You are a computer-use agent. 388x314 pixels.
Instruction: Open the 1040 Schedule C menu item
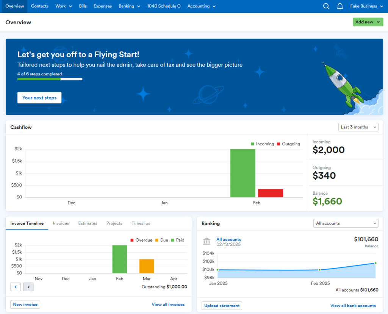click(x=164, y=6)
